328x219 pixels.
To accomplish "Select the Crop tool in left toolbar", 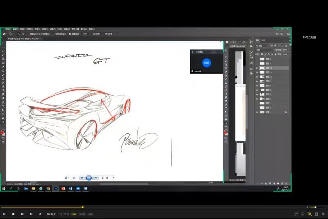I will (x=3, y=59).
